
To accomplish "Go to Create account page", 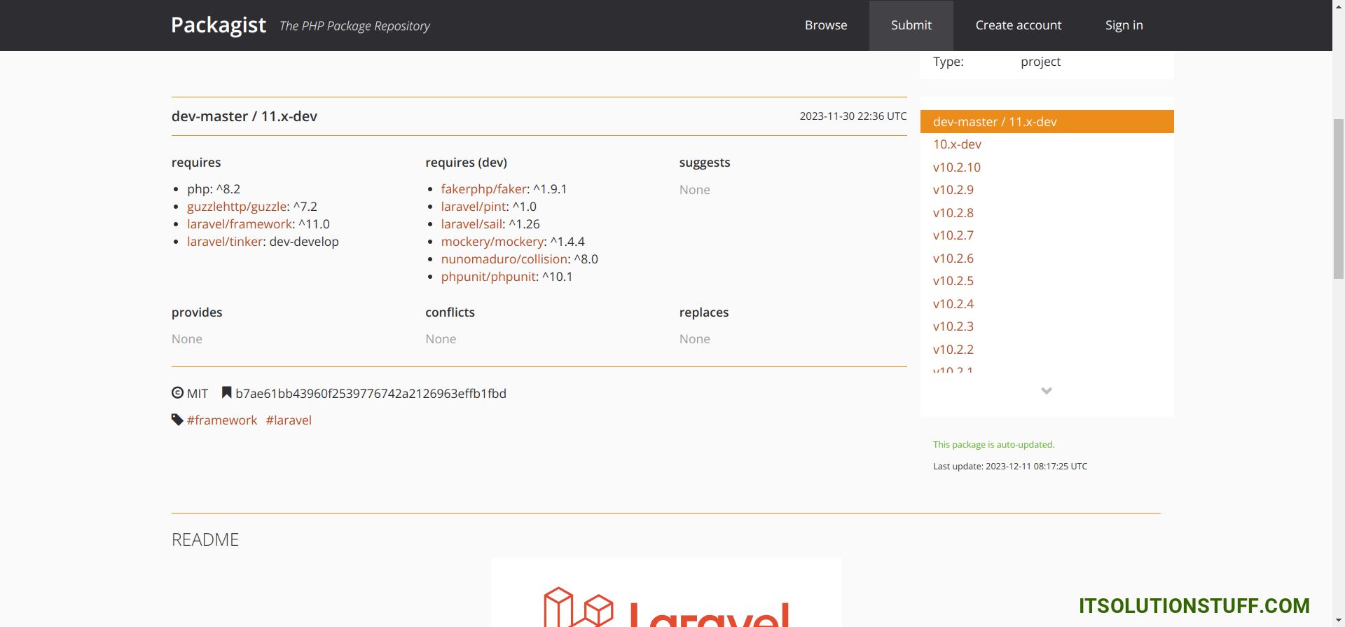I will click(1019, 25).
